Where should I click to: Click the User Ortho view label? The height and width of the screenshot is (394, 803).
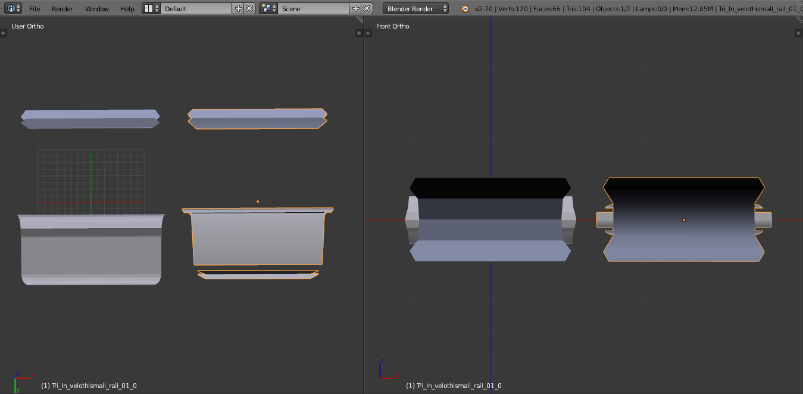pos(27,26)
